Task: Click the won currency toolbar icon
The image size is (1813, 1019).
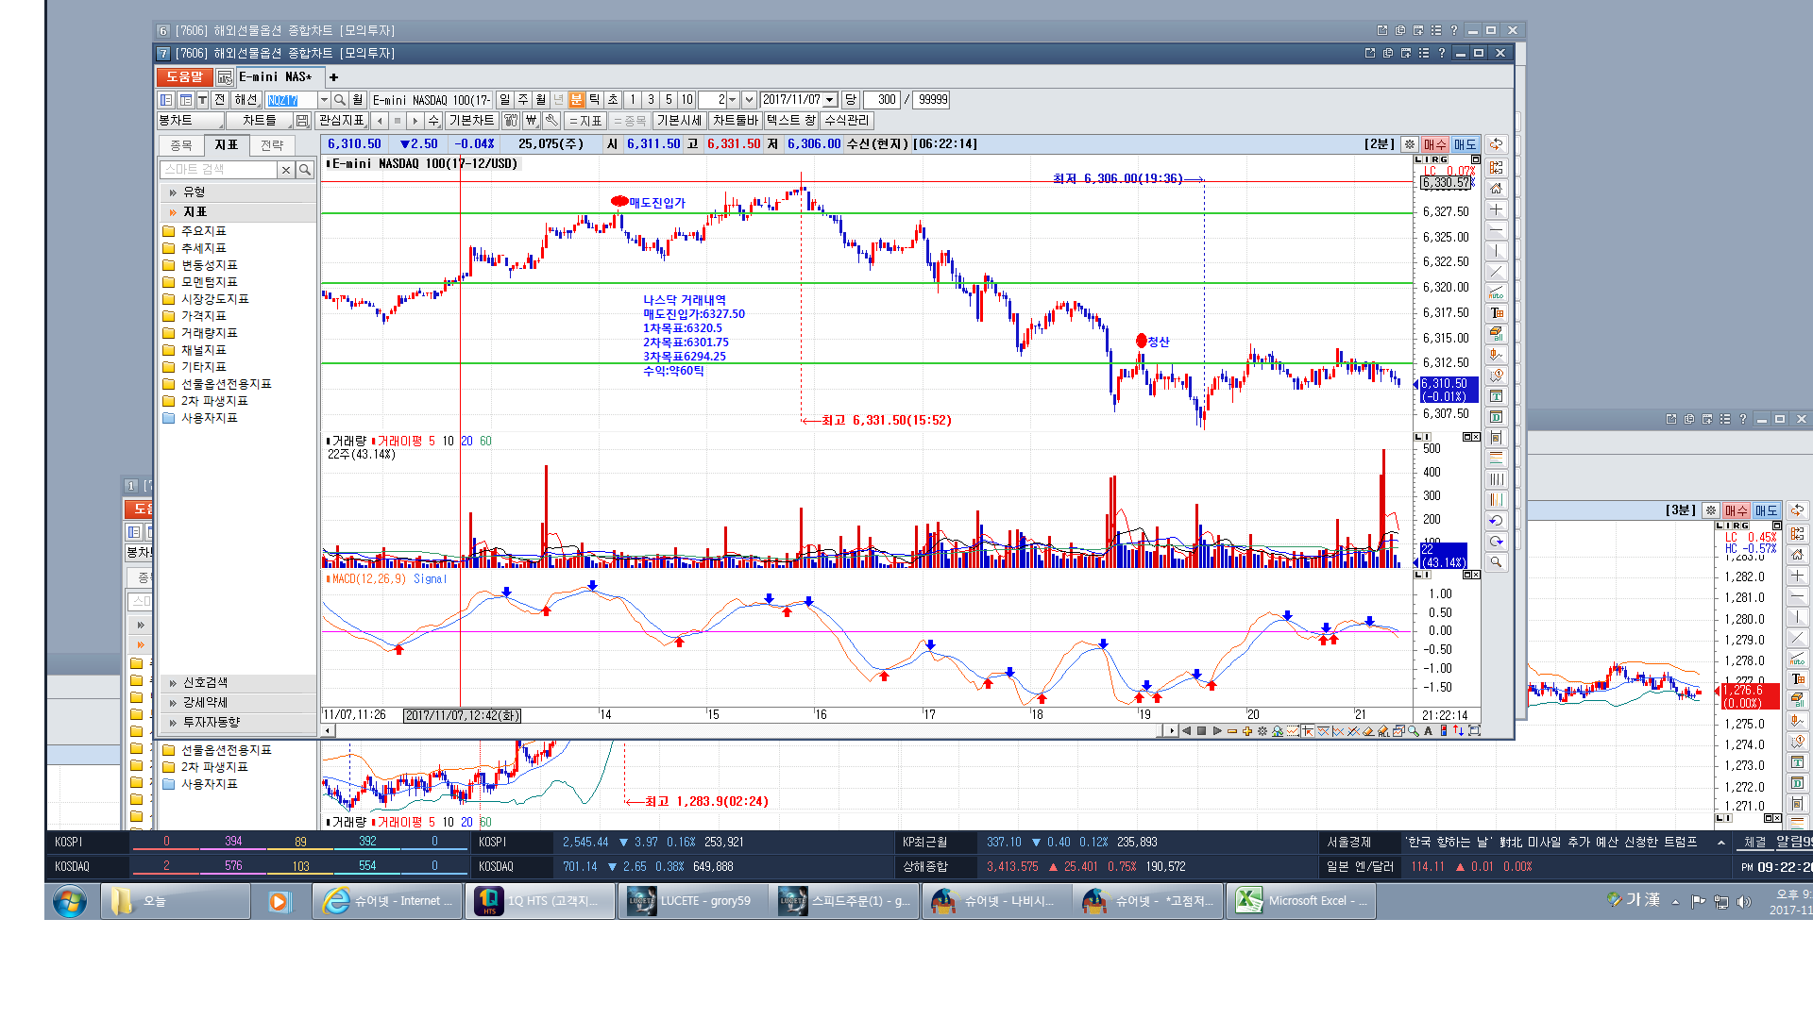Action: (532, 121)
